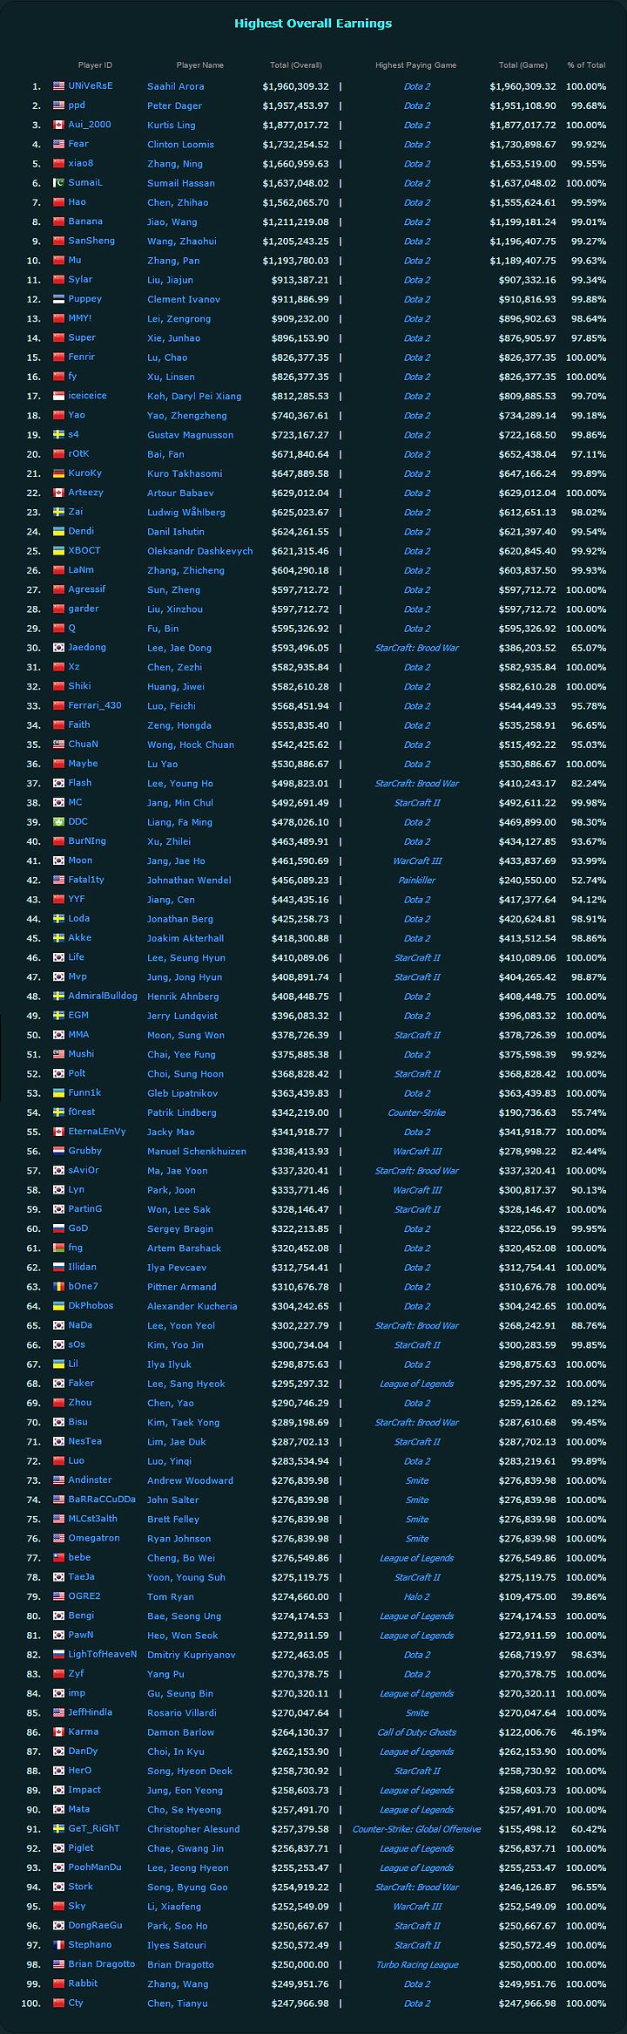Click the Germany flag beside KuroKy
Screen dimensions: 627x2034
tap(59, 473)
